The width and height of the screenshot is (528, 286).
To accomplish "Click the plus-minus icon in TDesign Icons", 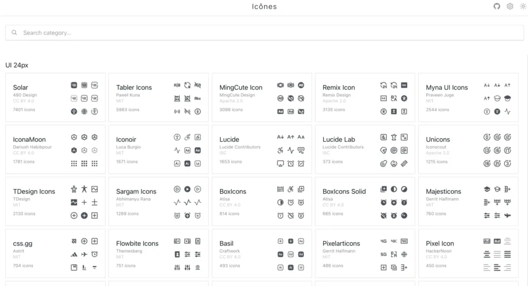I will 95,202.
